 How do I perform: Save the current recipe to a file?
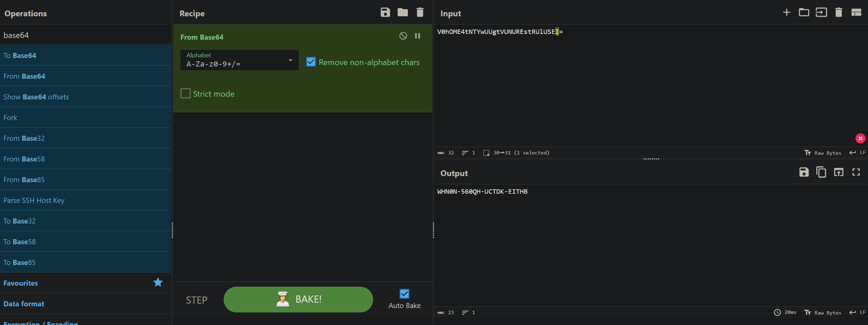(384, 13)
